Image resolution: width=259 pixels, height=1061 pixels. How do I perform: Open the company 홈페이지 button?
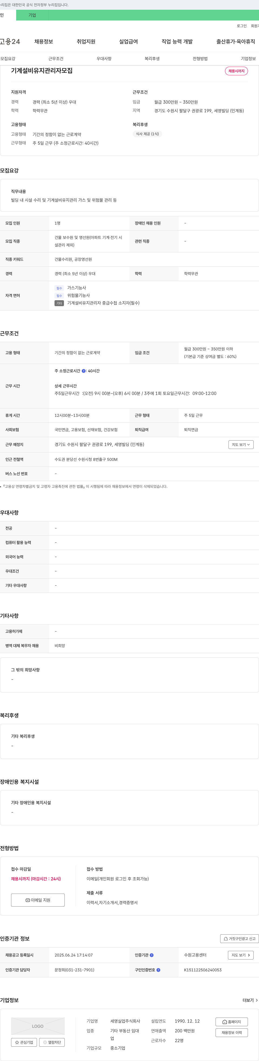231,1022
